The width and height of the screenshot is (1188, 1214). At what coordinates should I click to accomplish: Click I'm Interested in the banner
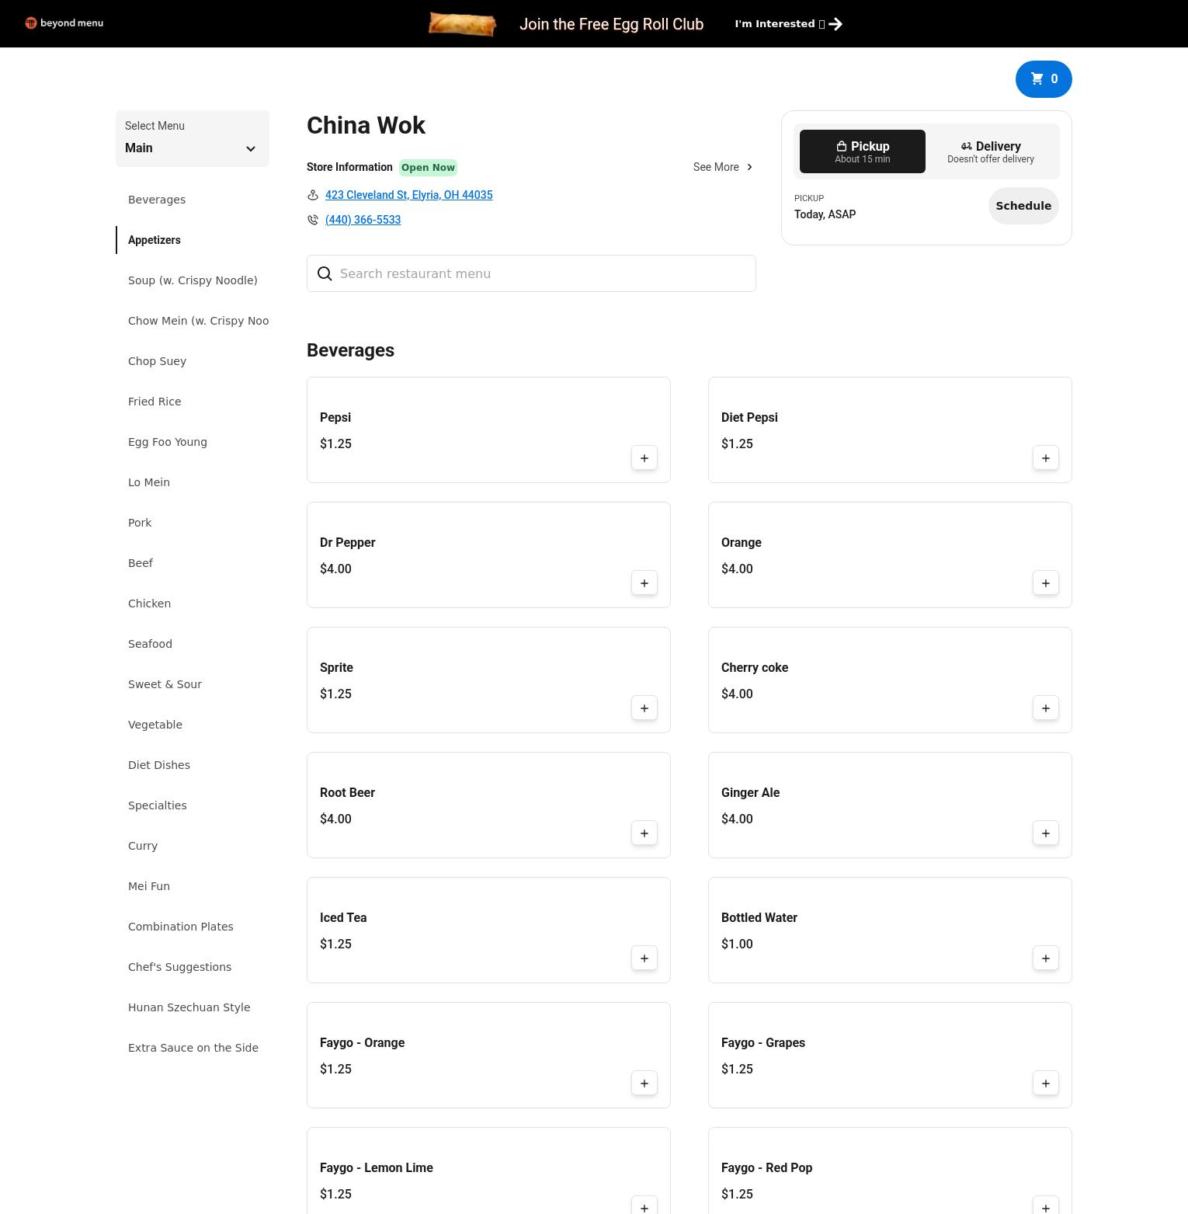click(x=788, y=24)
